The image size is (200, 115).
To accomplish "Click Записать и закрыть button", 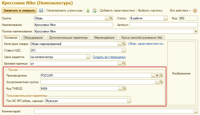I will pyautogui.click(x=19, y=10).
